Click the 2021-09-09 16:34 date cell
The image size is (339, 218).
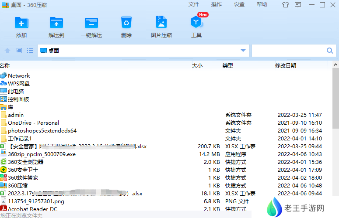300,130
